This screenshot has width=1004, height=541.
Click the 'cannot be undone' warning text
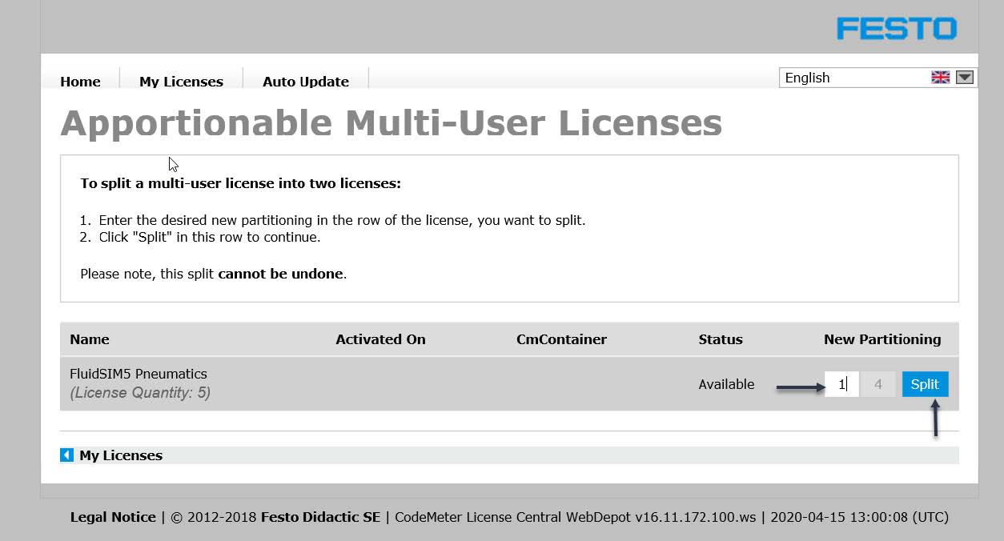point(281,274)
